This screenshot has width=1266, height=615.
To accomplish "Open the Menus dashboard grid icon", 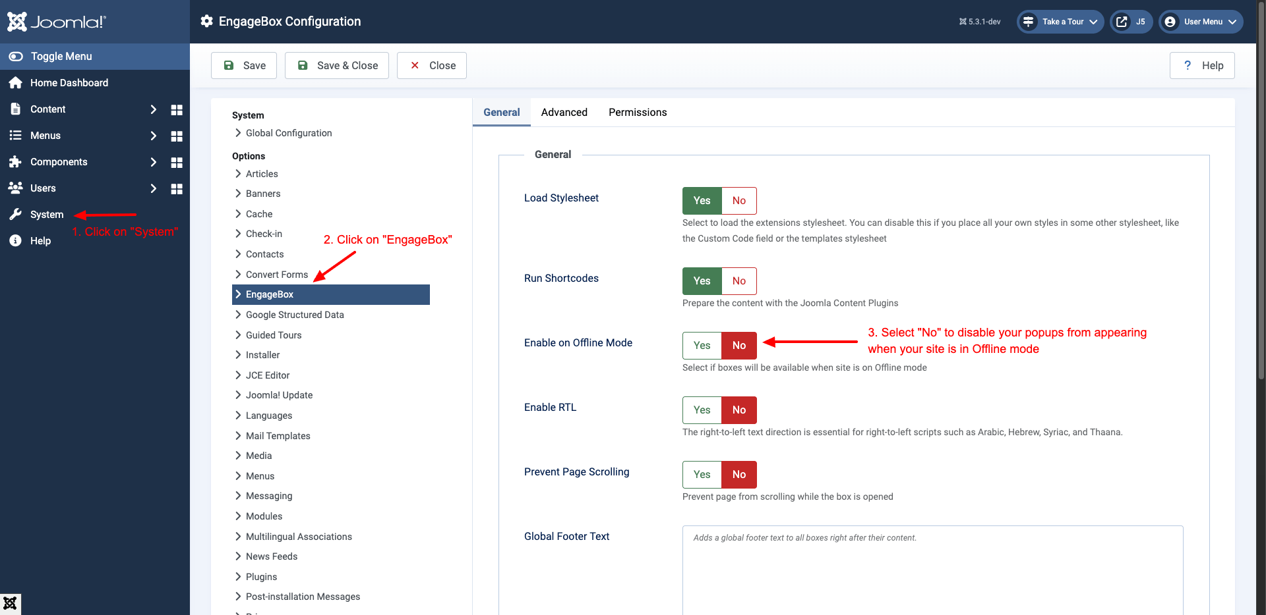I will [177, 136].
